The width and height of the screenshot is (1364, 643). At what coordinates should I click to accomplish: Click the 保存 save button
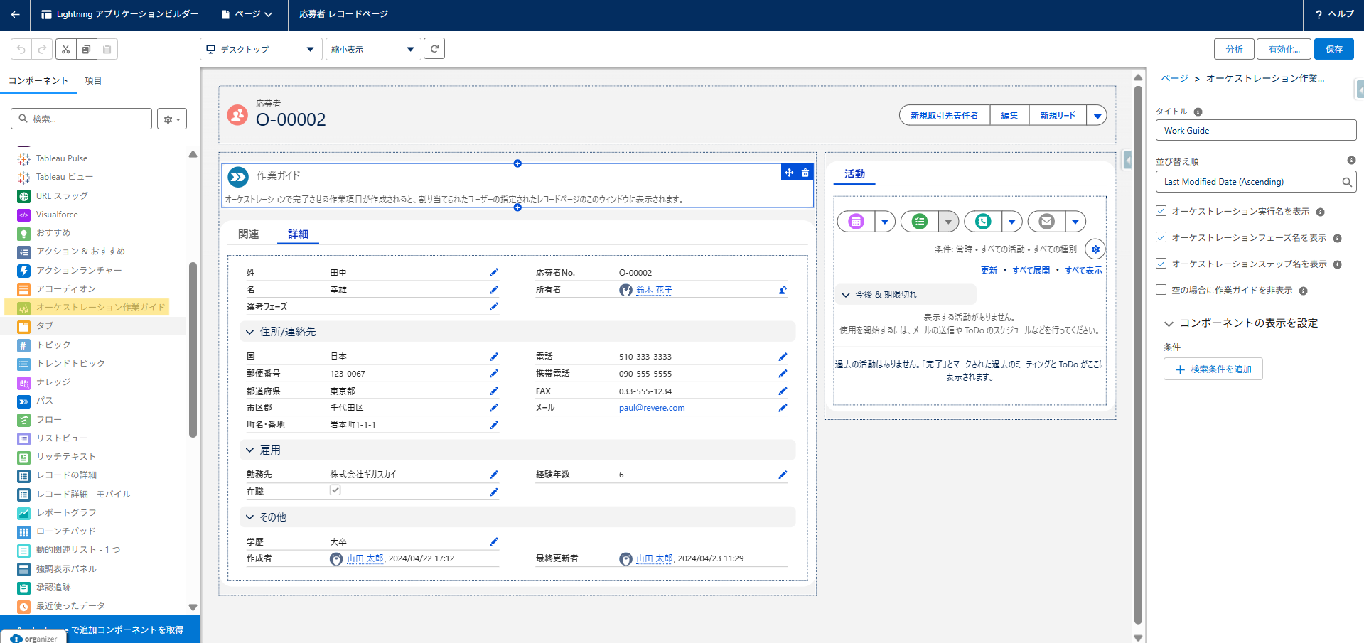(1333, 49)
